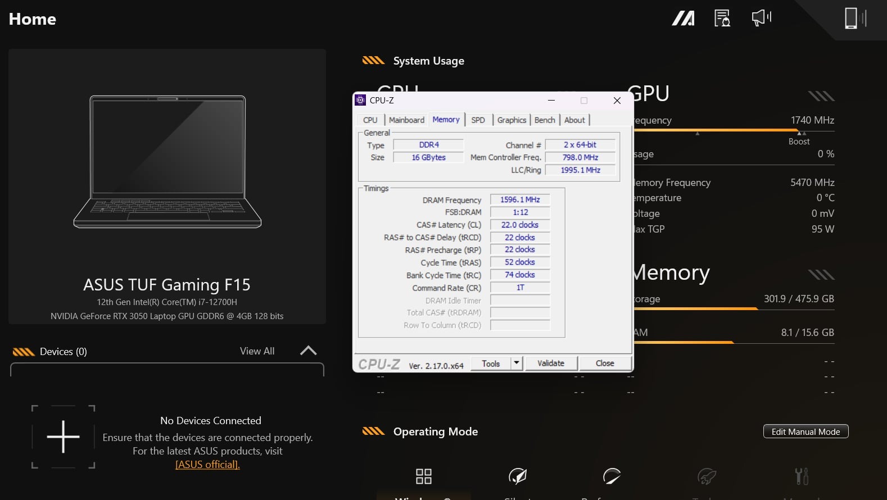Click the add device plus icon
Image resolution: width=887 pixels, height=500 pixels.
[x=63, y=437]
